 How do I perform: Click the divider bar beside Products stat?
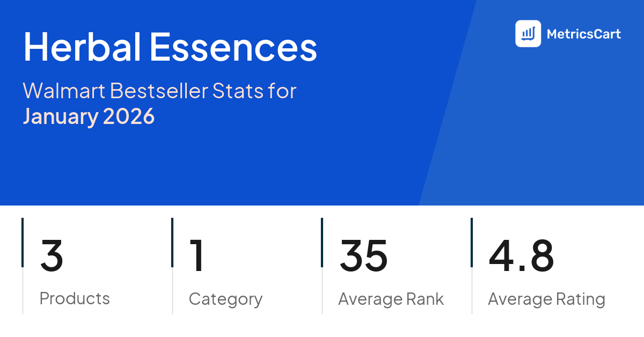coord(23,266)
